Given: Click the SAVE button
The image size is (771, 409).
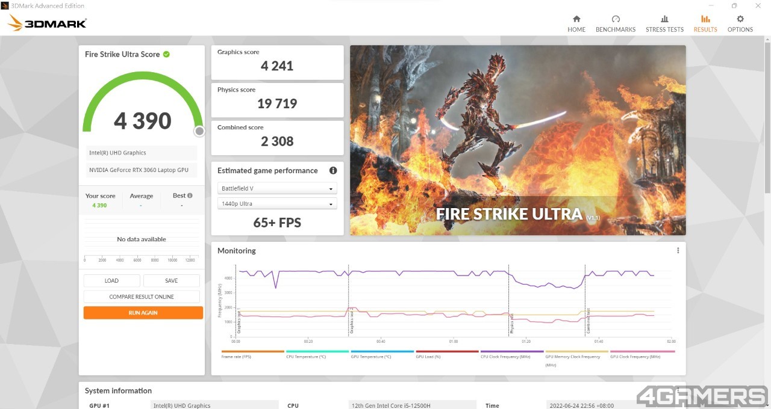Looking at the screenshot, I should pyautogui.click(x=171, y=281).
